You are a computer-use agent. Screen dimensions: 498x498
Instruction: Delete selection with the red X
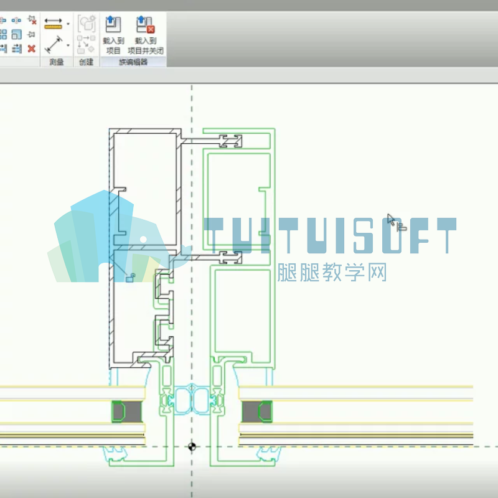32,49
